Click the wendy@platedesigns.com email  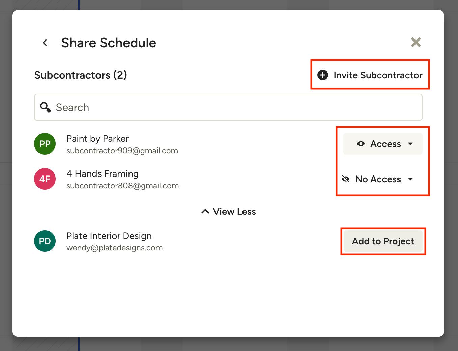(114, 248)
